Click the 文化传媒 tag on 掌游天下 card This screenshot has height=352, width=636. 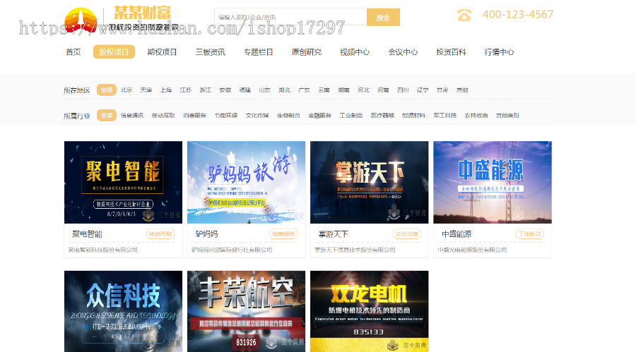click(407, 234)
